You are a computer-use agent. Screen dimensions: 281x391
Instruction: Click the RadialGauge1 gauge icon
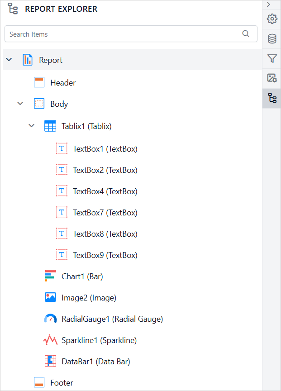(x=50, y=319)
